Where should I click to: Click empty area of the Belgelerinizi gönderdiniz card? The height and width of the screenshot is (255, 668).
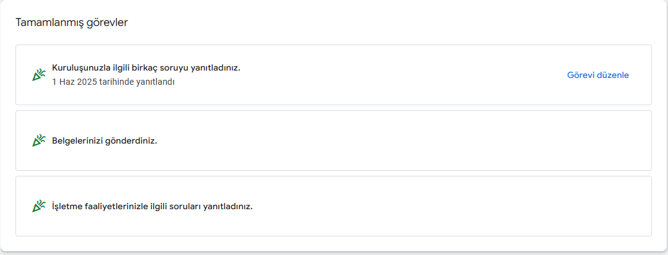(383, 140)
